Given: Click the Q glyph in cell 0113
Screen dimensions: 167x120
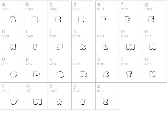Looking at the screenshot, I should pos(60,74).
